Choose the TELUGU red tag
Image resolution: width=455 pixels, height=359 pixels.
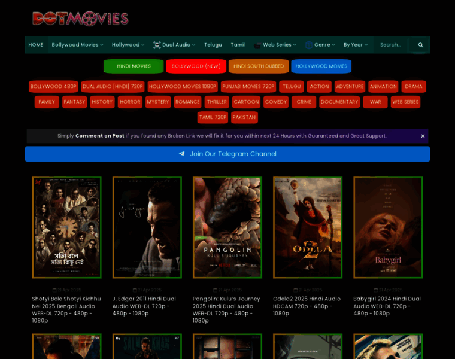(292, 86)
